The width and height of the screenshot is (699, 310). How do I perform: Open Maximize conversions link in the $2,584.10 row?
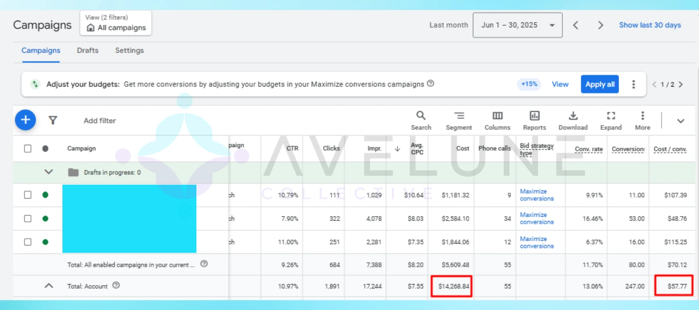(x=536, y=218)
